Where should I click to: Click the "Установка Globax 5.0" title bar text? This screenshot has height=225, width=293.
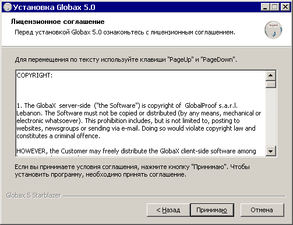[x=54, y=7]
